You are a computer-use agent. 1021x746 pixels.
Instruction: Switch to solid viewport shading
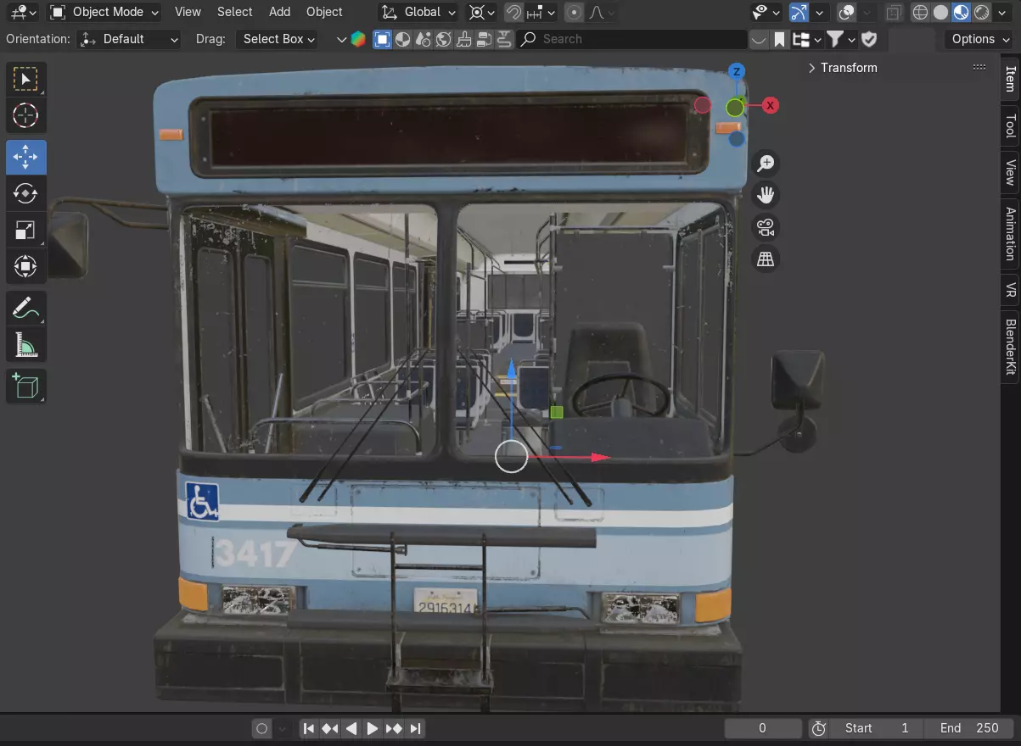pos(941,13)
